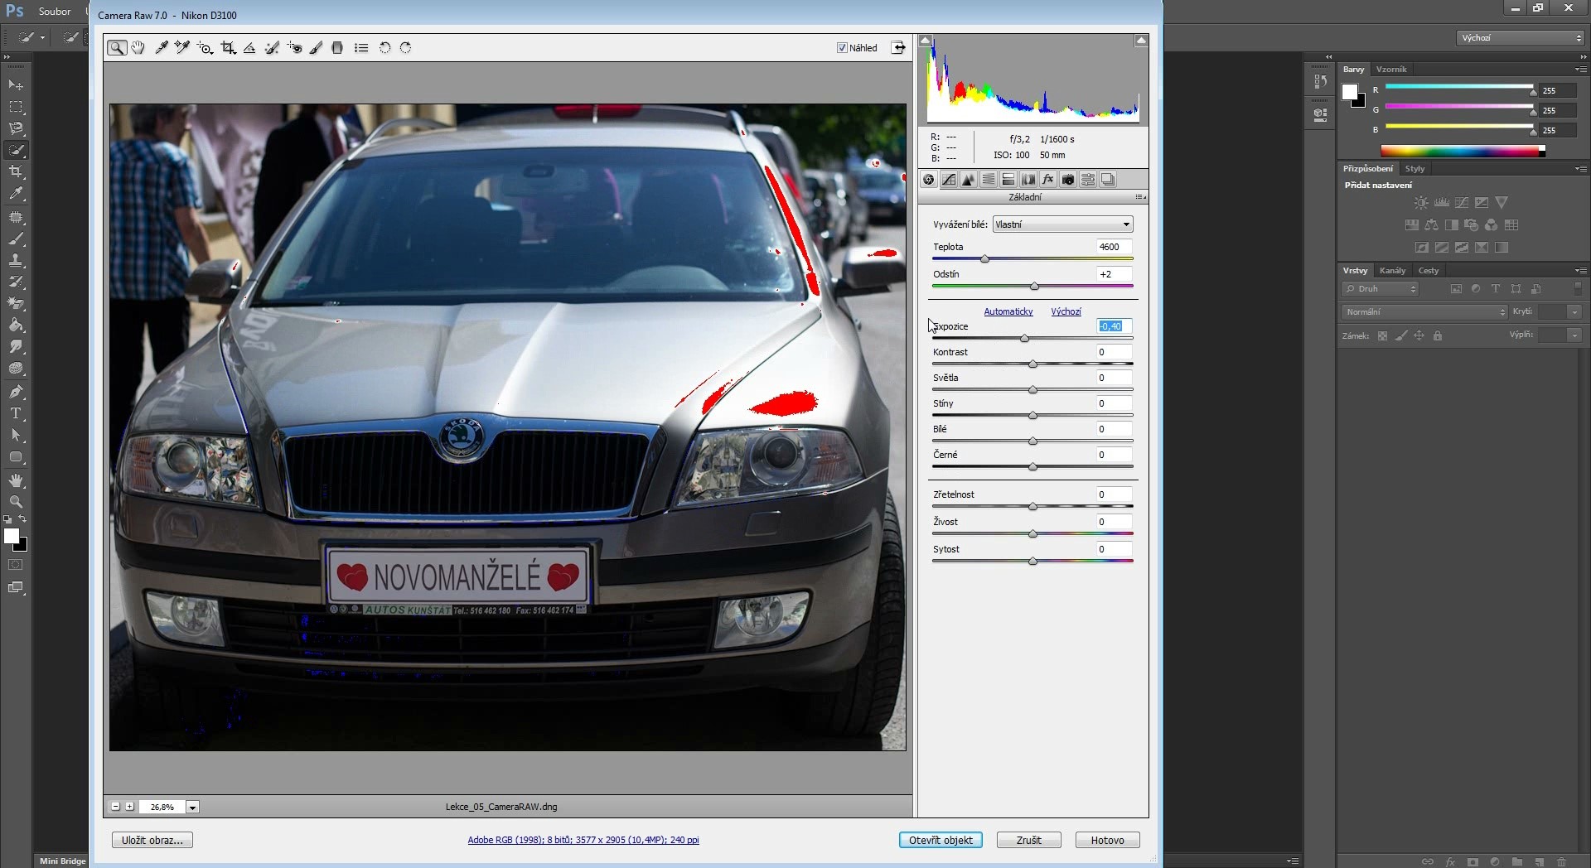Open the Camera Calibration panel tab
This screenshot has width=1591, height=868.
(1068, 180)
